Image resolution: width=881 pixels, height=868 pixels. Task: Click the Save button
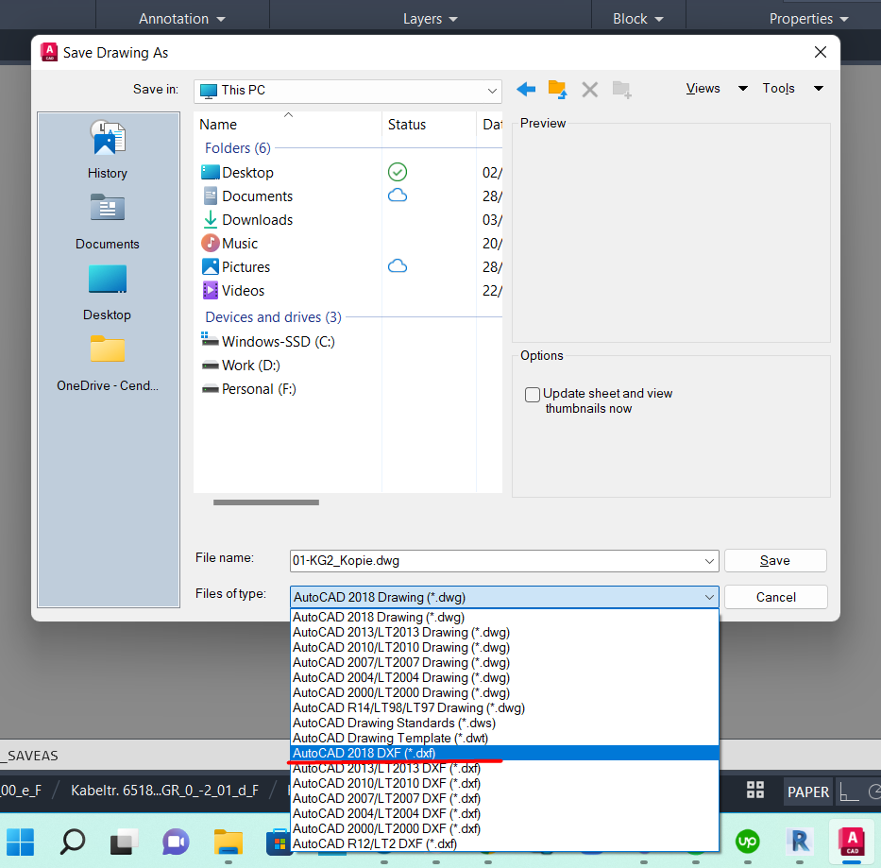pyautogui.click(x=775, y=560)
